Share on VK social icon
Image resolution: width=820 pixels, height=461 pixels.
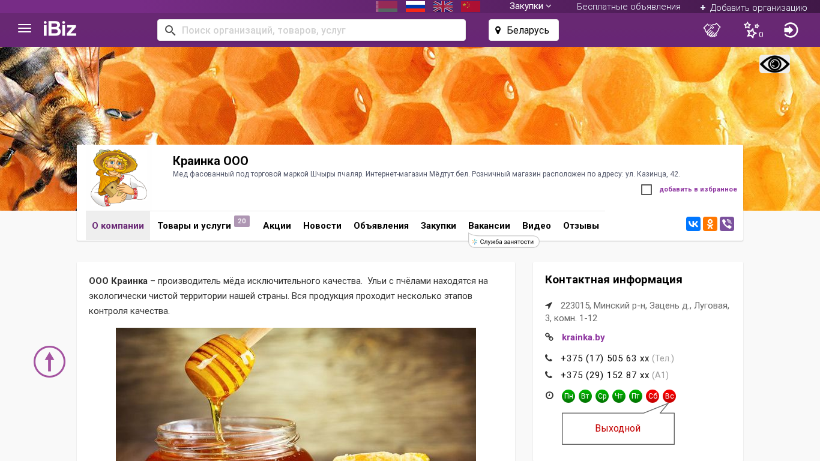pyautogui.click(x=693, y=224)
